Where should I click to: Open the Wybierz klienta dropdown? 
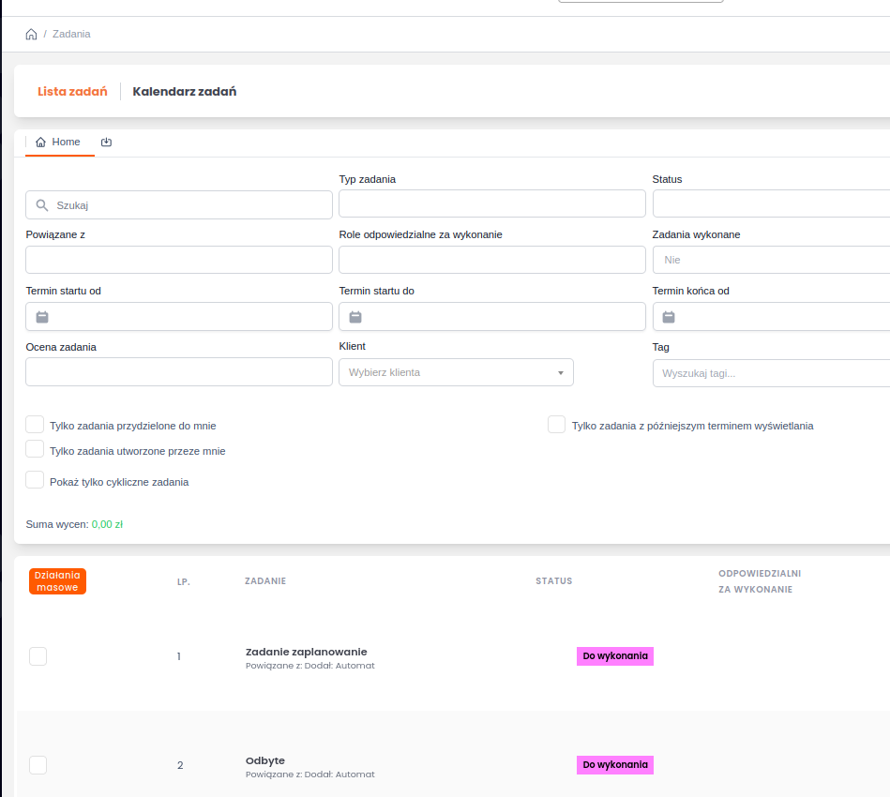456,372
